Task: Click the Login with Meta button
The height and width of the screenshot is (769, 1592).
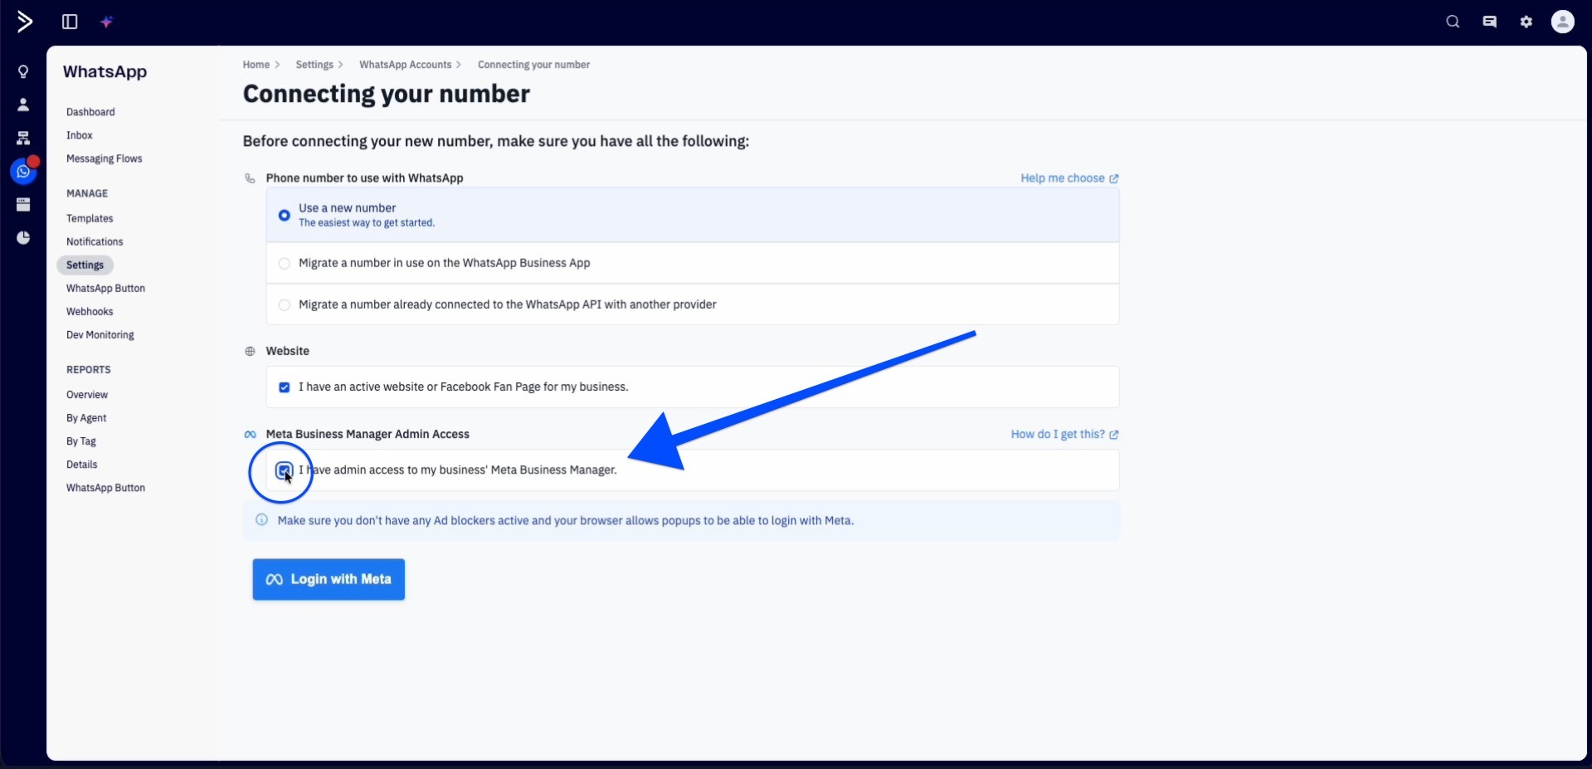Action: 329,579
